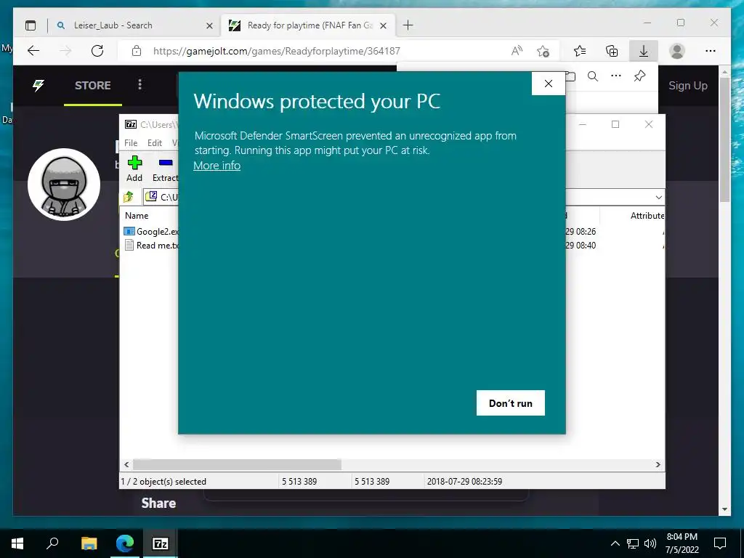Click the Sign Up link on Game Jolt
Image resolution: width=744 pixels, height=558 pixels.
pyautogui.click(x=687, y=86)
